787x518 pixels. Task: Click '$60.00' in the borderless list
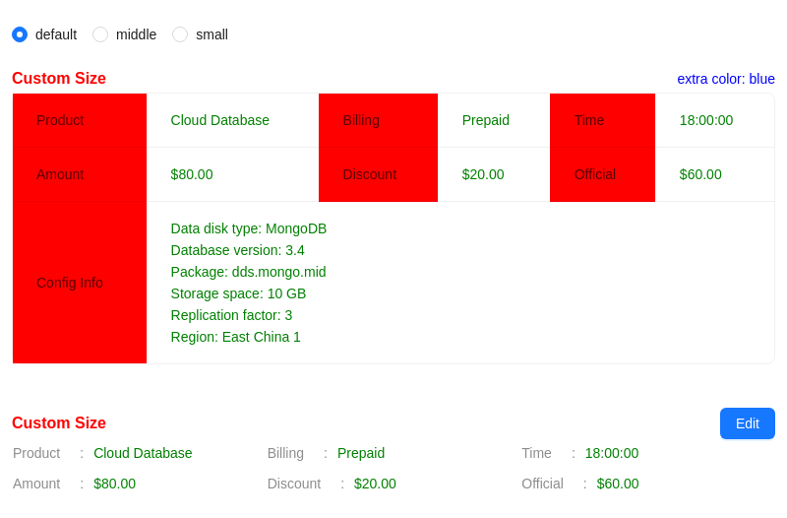[x=618, y=484]
